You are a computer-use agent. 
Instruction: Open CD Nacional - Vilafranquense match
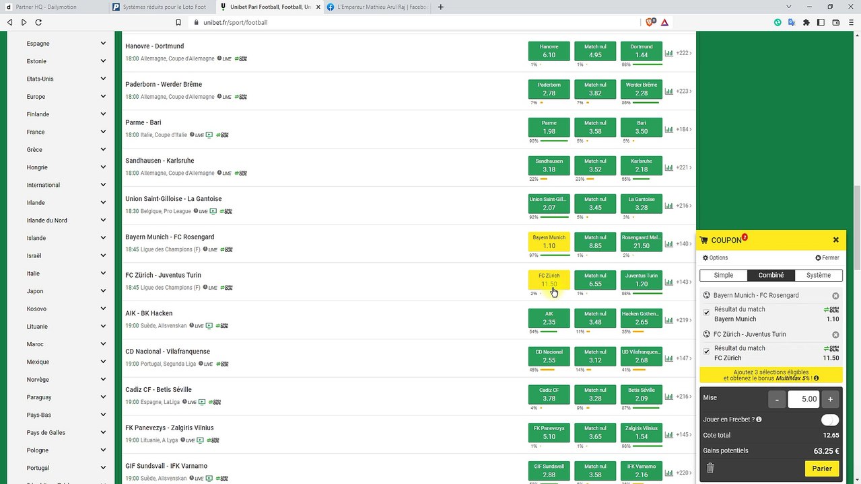[168, 352]
